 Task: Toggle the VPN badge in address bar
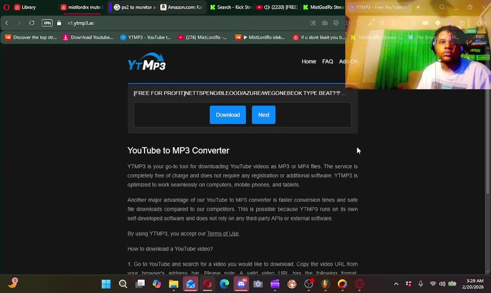(47, 23)
